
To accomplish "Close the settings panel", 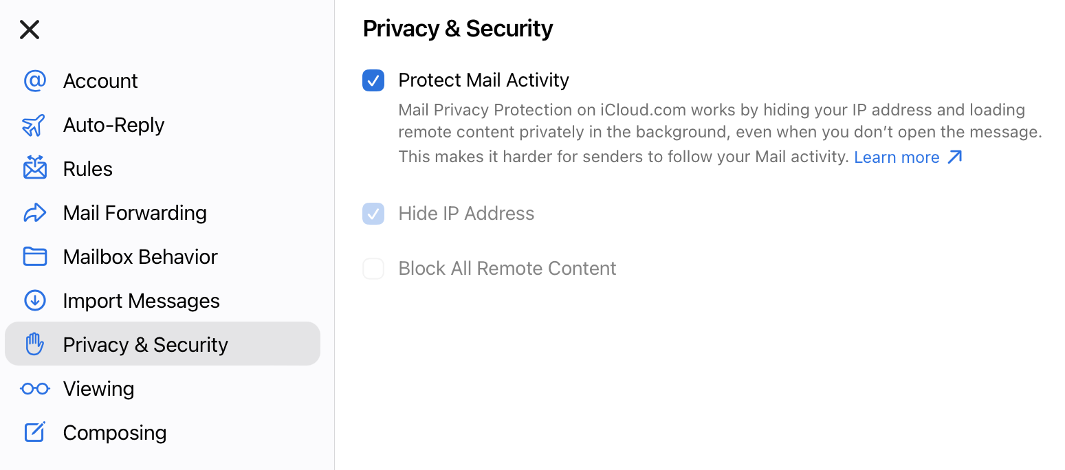I will click(x=30, y=30).
